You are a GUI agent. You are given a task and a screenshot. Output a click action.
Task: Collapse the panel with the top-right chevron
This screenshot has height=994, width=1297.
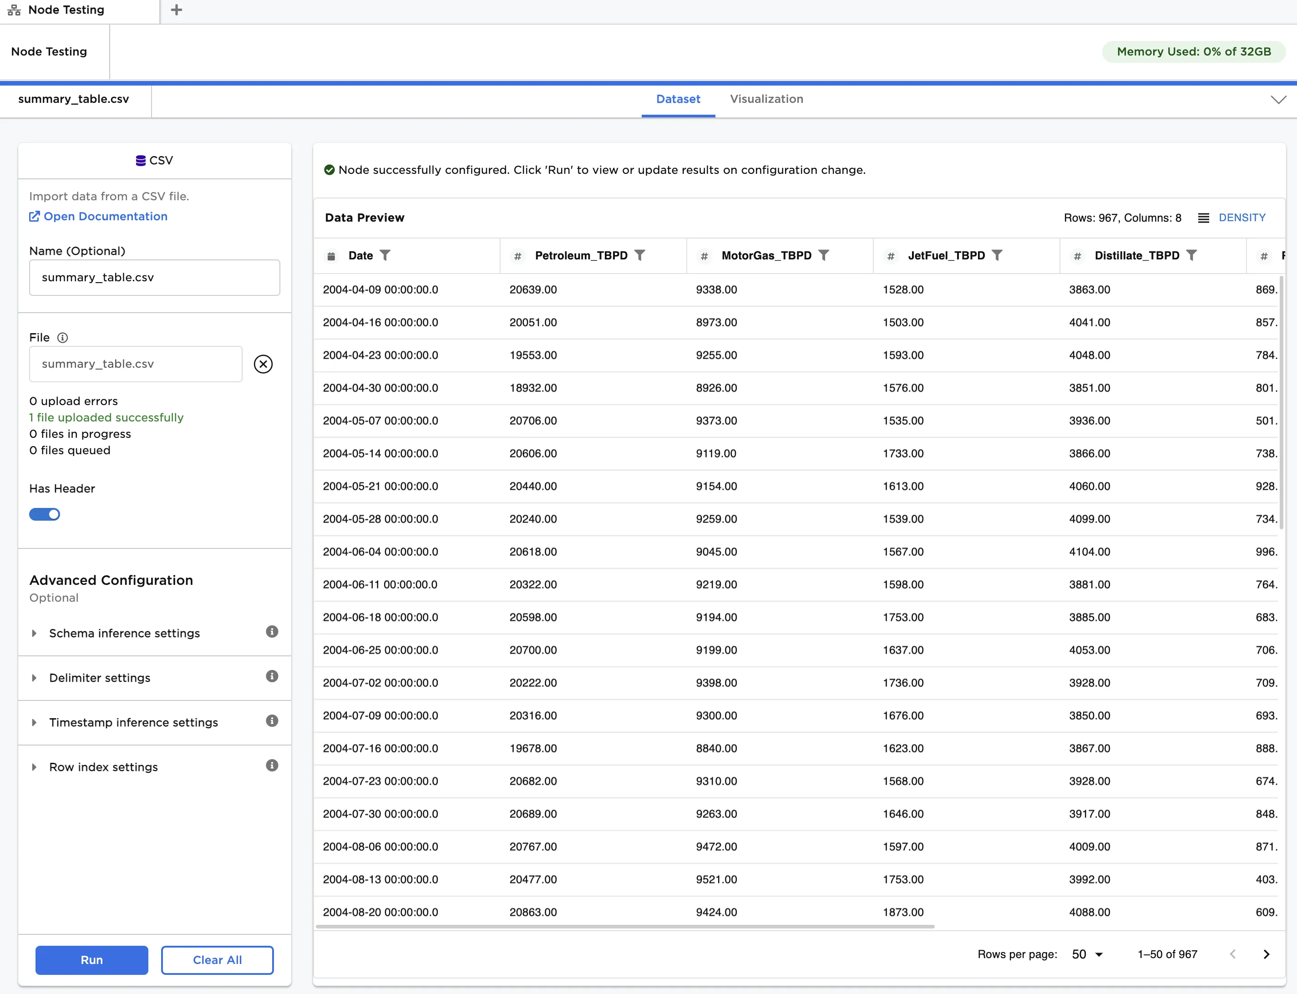tap(1278, 99)
